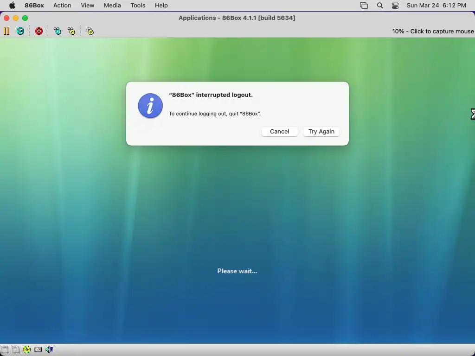Send Ctrl+Alt+Del via the teal keys icon
This screenshot has width=475, height=356.
pyautogui.click(x=57, y=31)
